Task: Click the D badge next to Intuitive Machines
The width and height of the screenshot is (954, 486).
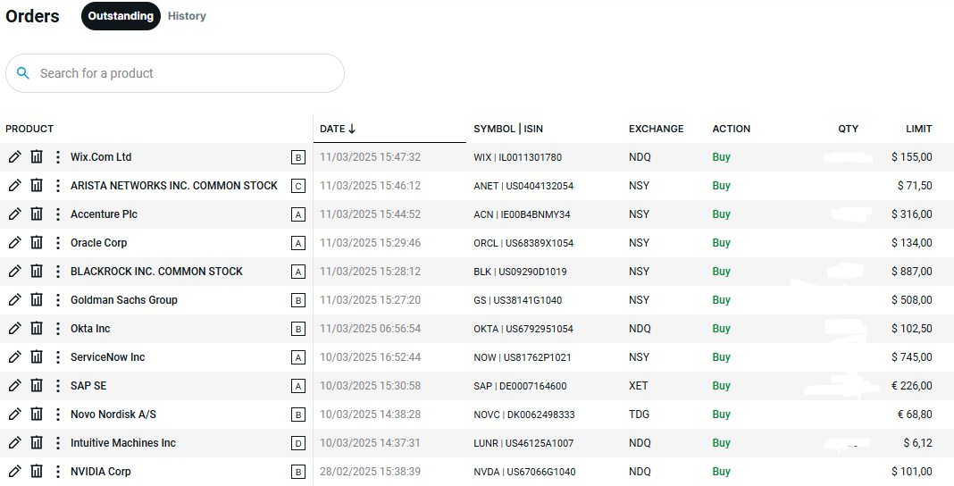Action: pos(298,444)
